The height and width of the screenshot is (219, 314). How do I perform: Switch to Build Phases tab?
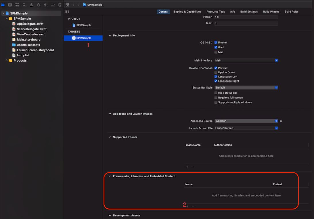point(271,12)
